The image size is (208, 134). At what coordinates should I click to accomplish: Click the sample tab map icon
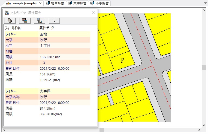(8, 3)
